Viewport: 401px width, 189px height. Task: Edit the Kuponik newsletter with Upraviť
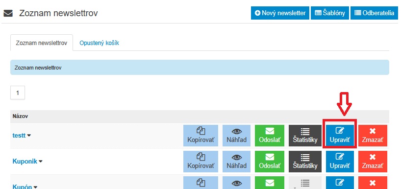pos(340,162)
